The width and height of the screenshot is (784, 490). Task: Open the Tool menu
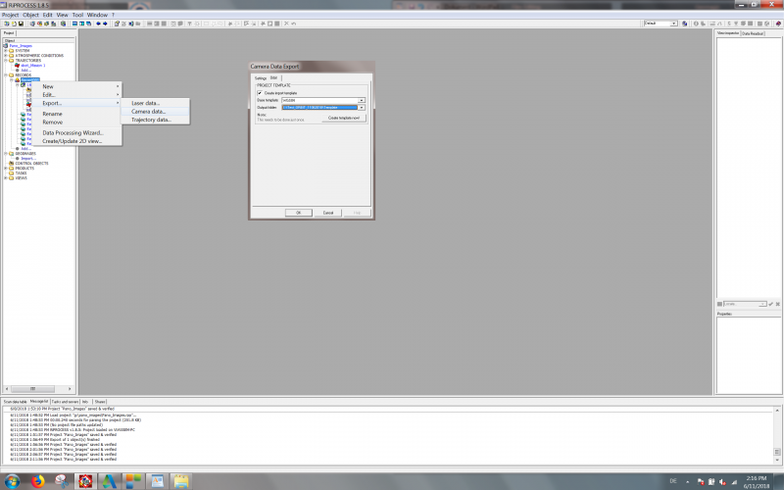77,15
